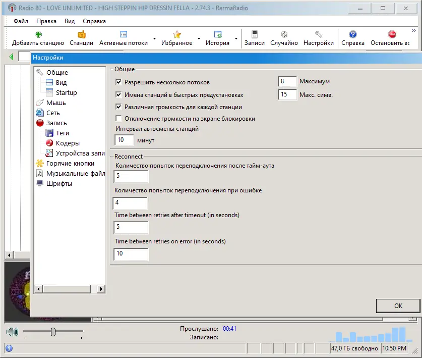Image resolution: width=422 pixels, height=358 pixels.
Task: Select Startup settings tree item
Action: pos(66,92)
